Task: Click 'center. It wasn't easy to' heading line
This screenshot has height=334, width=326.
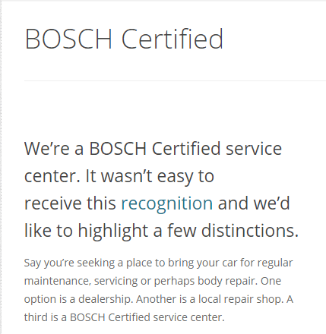Action: tap(119, 176)
